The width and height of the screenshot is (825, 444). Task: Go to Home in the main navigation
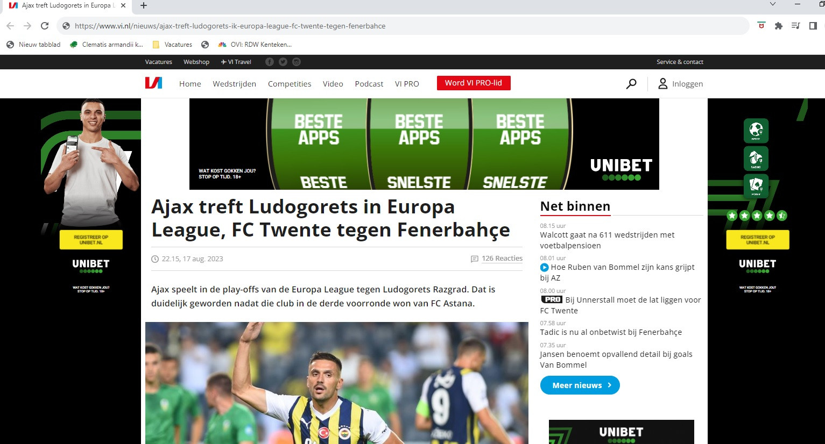click(x=190, y=84)
